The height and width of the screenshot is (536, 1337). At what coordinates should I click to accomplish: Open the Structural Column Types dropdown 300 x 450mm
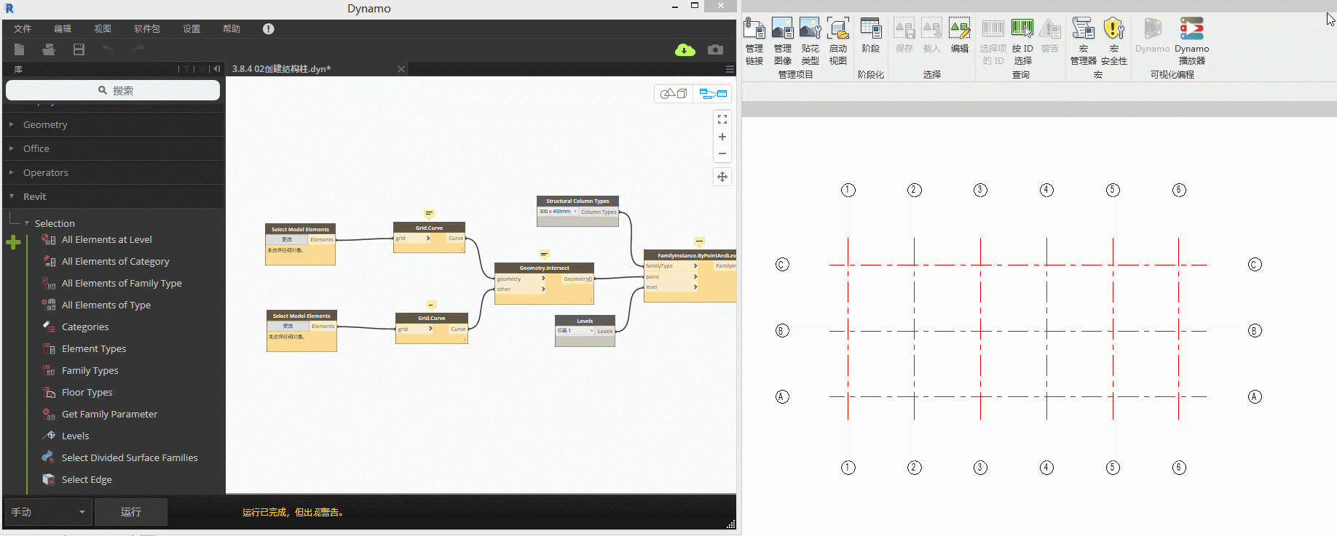(558, 212)
